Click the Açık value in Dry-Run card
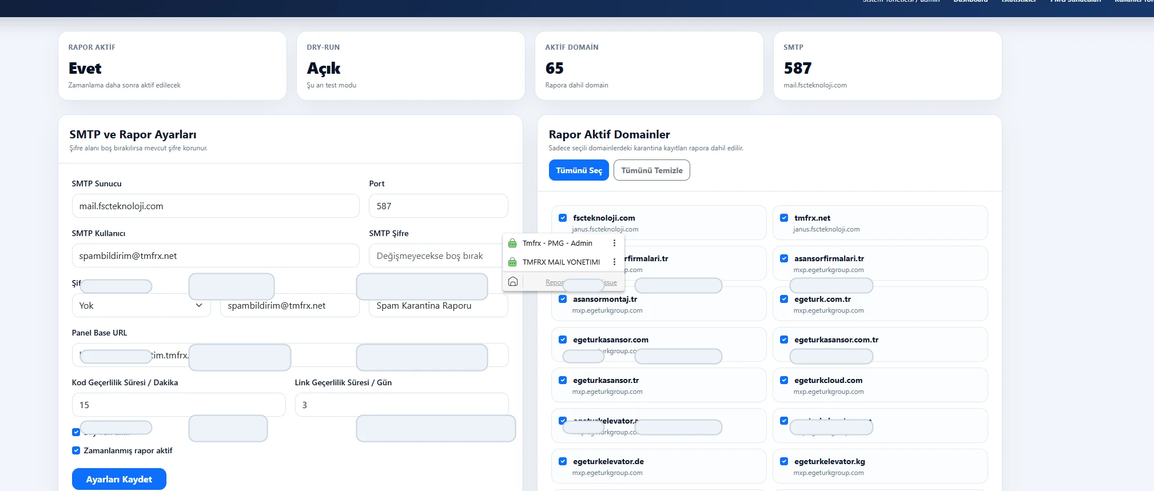This screenshot has height=491, width=1154. [324, 69]
